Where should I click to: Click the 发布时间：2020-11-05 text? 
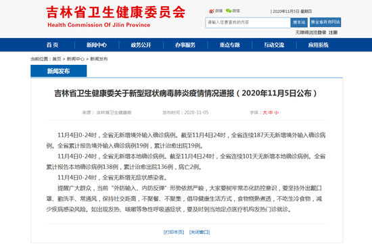[185, 112]
